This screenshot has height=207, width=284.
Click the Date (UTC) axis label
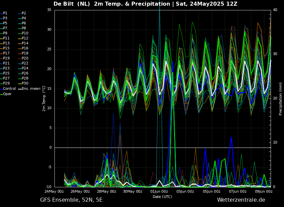(x=162, y=197)
